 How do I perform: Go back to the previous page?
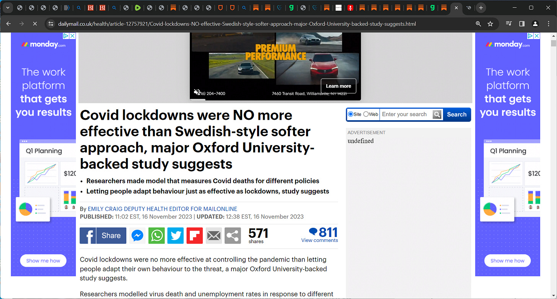click(x=8, y=24)
